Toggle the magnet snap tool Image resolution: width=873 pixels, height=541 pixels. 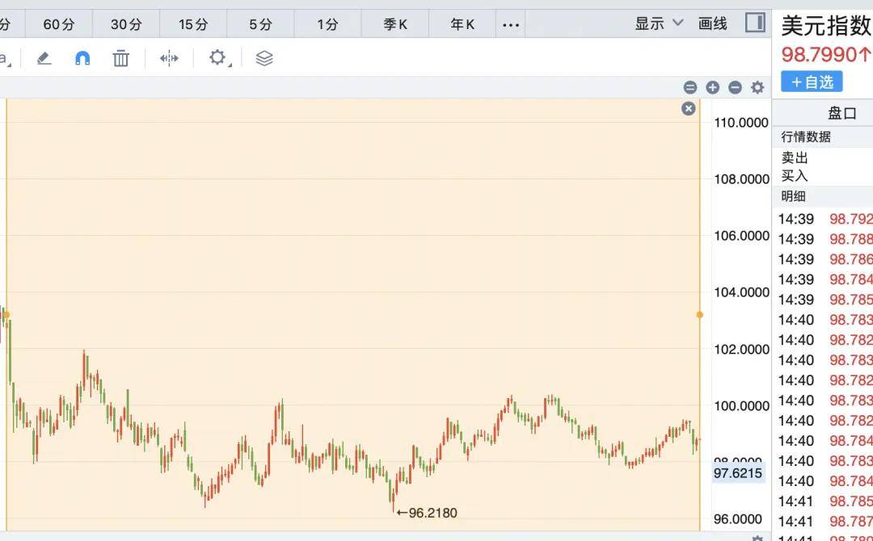82,58
